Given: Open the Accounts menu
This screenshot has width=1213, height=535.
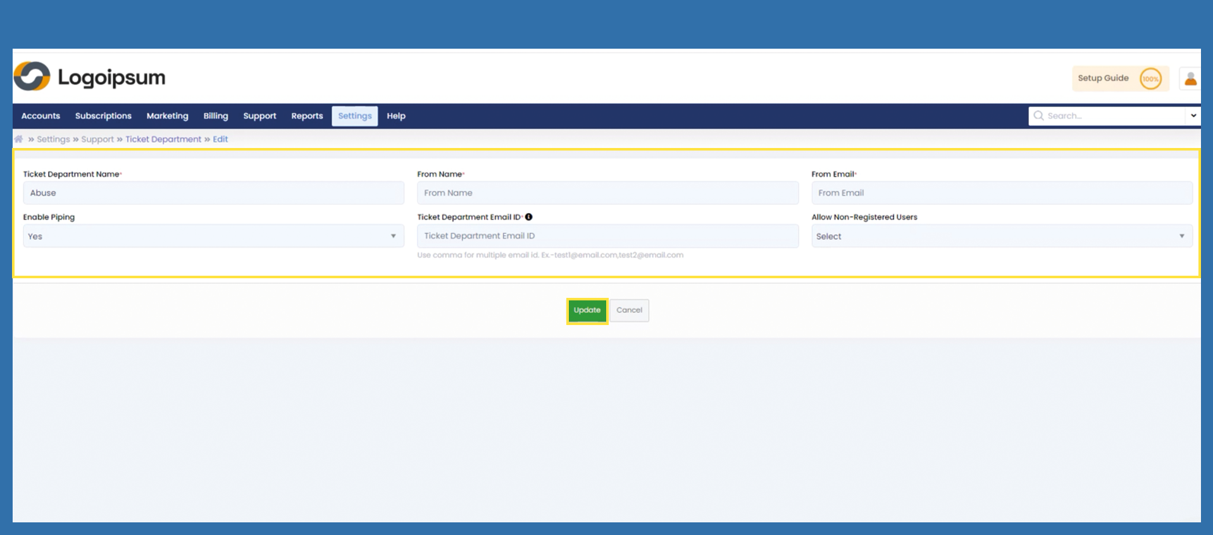Looking at the screenshot, I should click(x=40, y=116).
